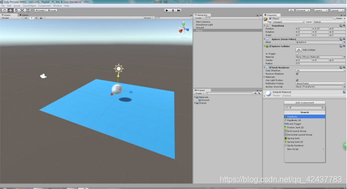Open the Window menu
Viewport: 347px width, 189px height.
coord(57,5)
